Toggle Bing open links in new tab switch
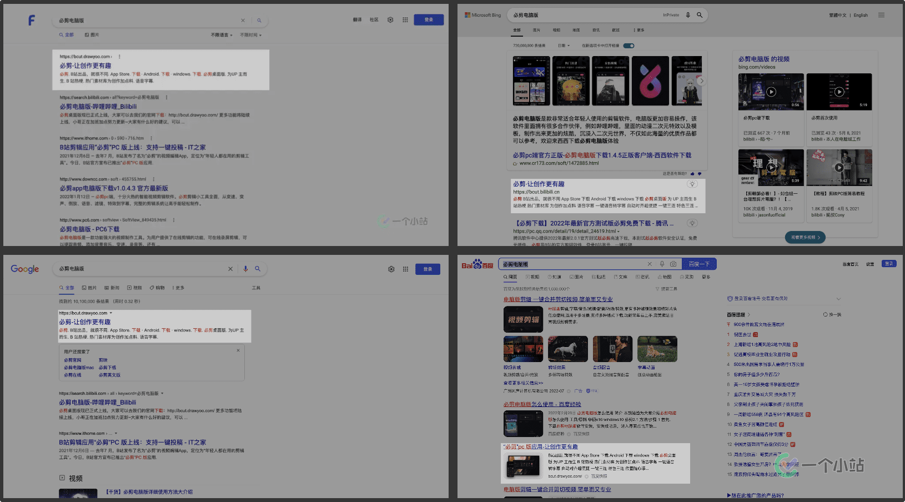This screenshot has width=905, height=502. coord(629,46)
